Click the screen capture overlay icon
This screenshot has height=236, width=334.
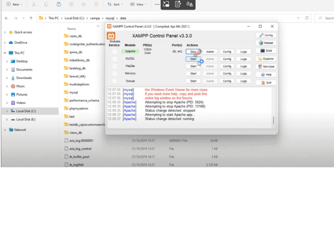(x=166, y=4)
